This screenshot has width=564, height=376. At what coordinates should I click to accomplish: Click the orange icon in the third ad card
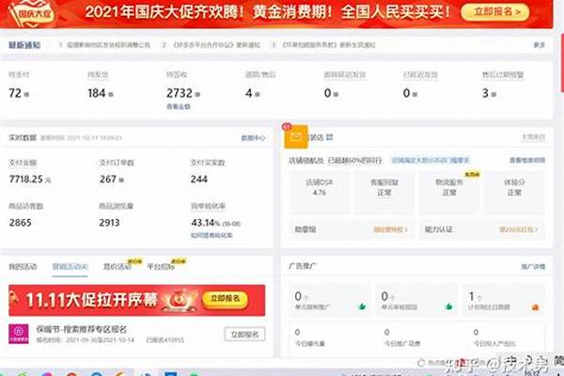tap(535, 307)
